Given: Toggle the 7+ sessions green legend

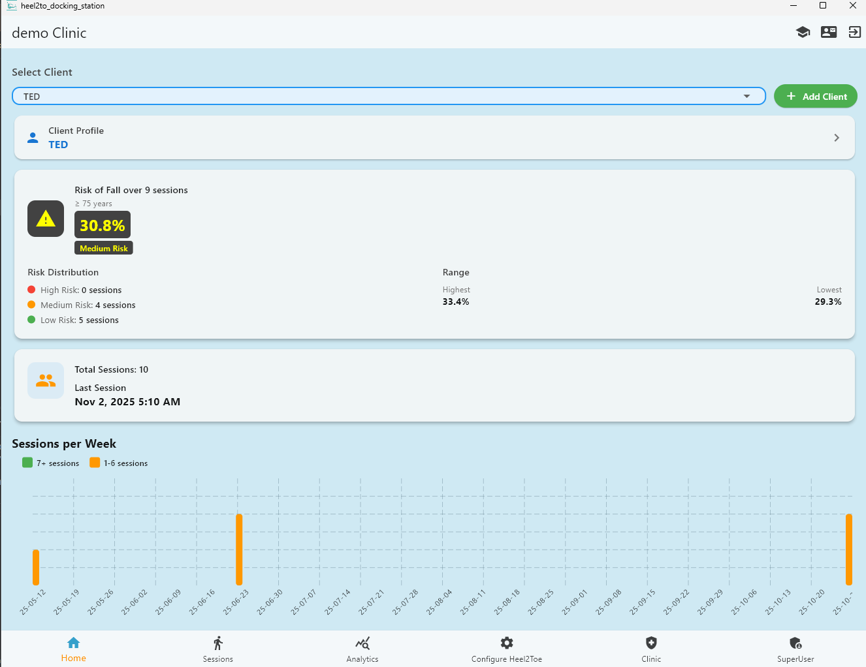Looking at the screenshot, I should (51, 463).
